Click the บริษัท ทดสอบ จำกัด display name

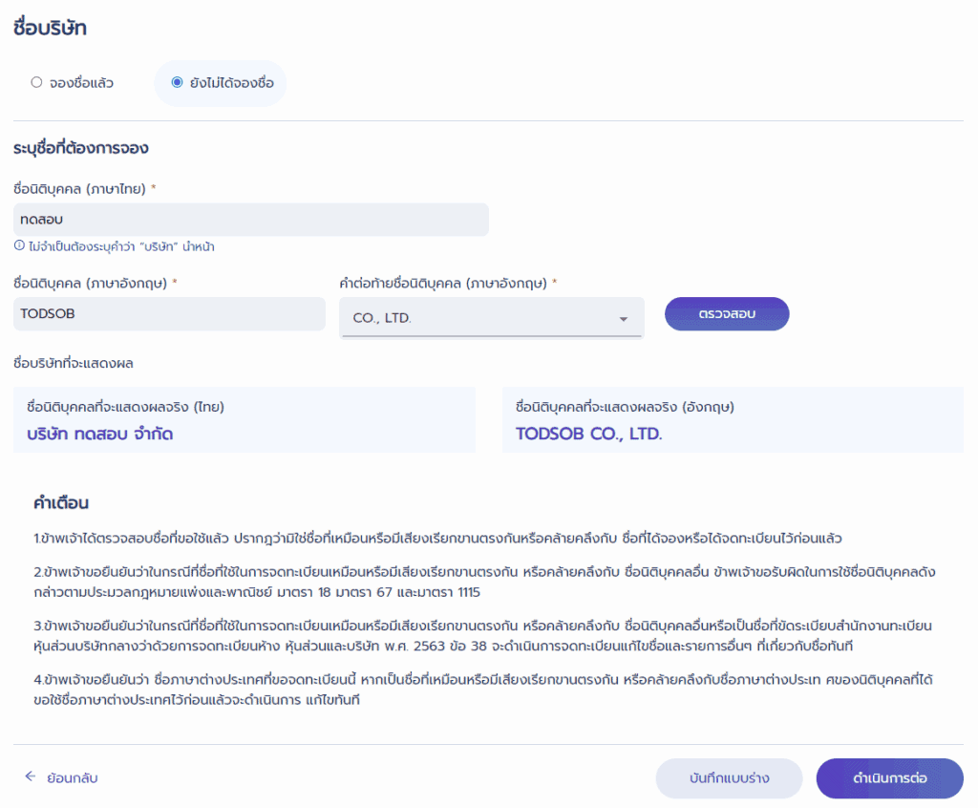[100, 435]
